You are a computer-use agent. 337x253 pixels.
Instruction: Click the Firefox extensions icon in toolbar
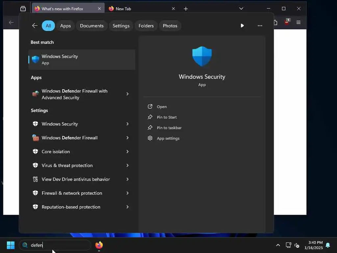[x=276, y=22]
